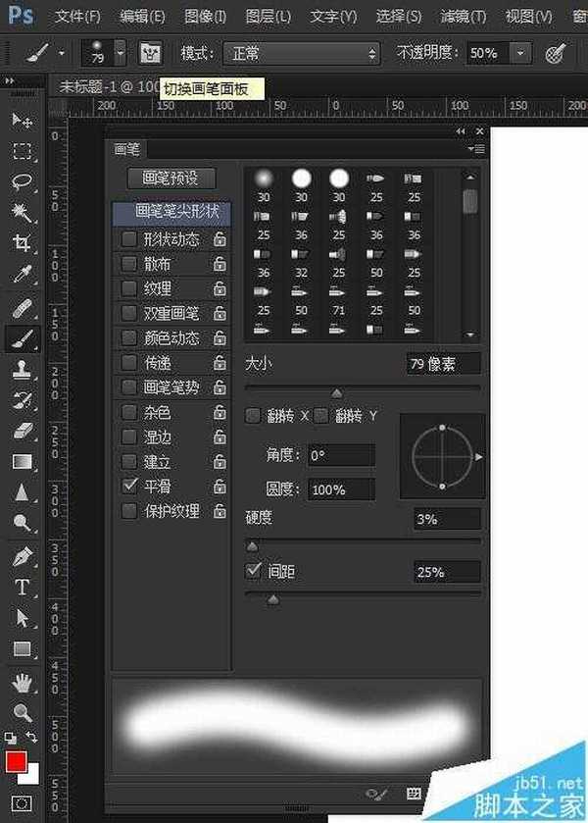588x823 pixels.
Task: Select the Clone Stamp tool
Action: (22, 370)
